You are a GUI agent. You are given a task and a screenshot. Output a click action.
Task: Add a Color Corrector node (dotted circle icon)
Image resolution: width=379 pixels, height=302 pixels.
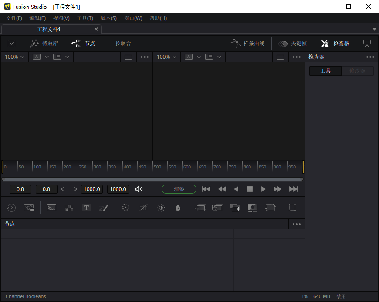[x=125, y=208]
